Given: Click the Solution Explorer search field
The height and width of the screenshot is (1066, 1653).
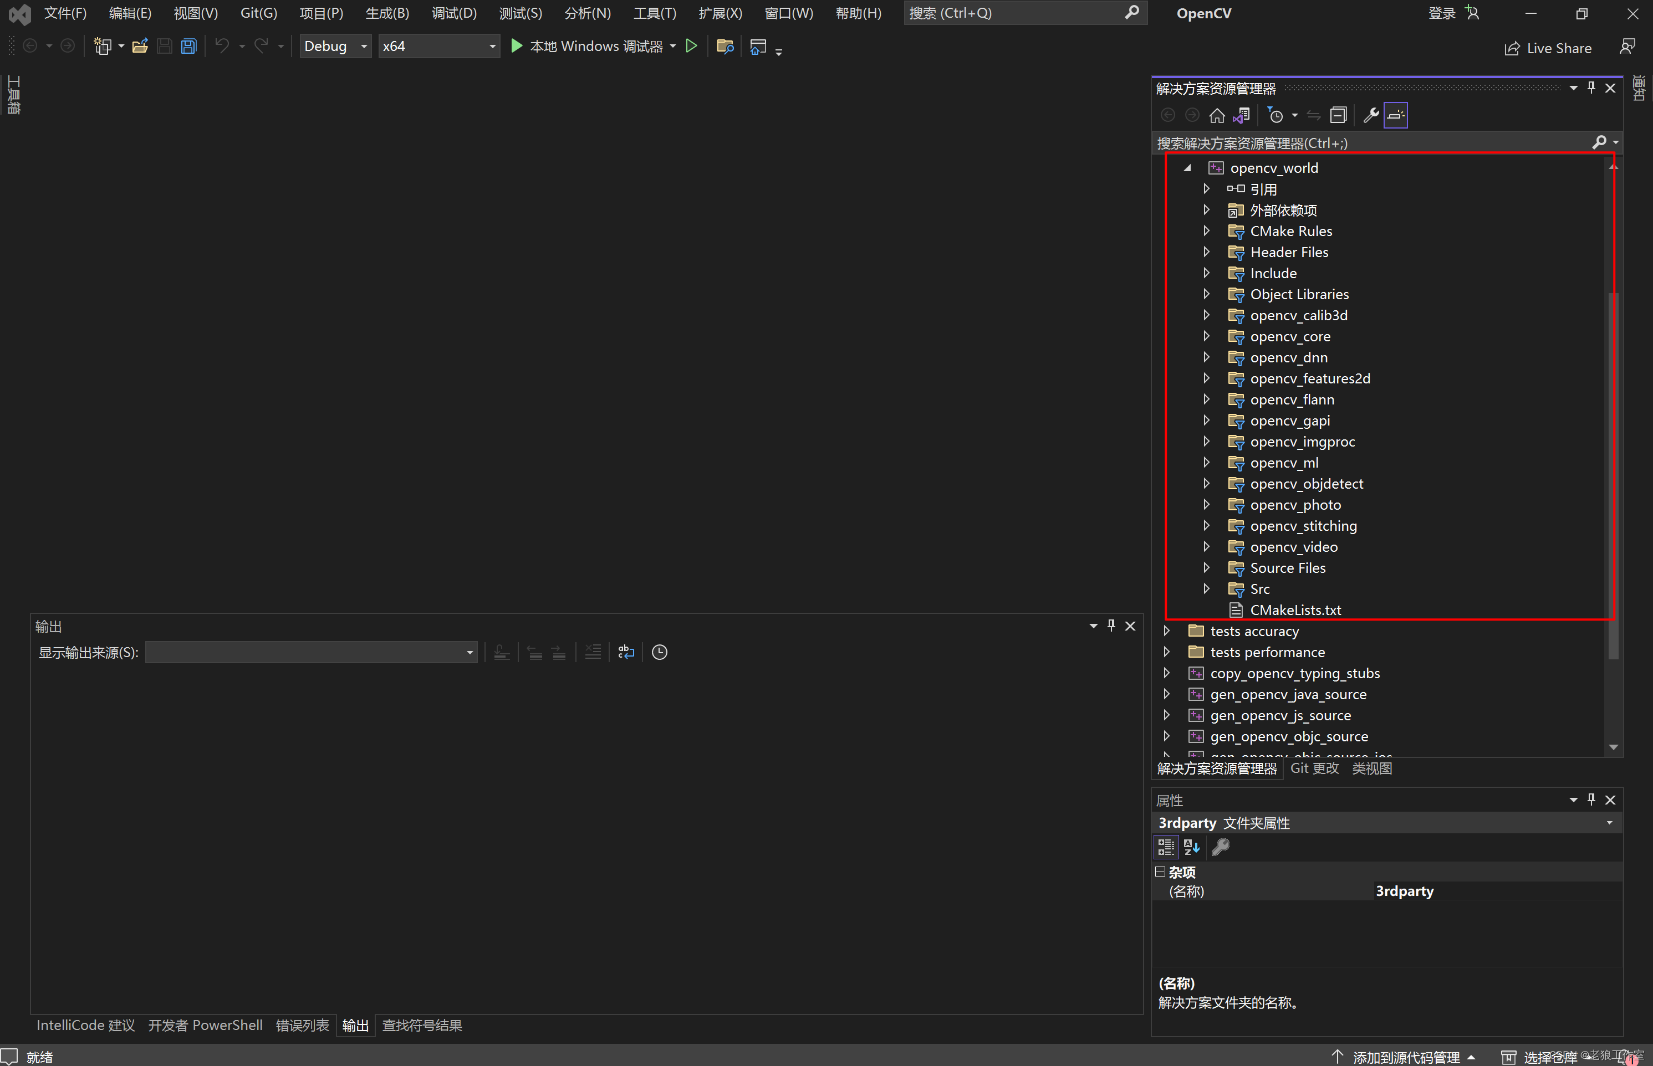Looking at the screenshot, I should [1371, 142].
